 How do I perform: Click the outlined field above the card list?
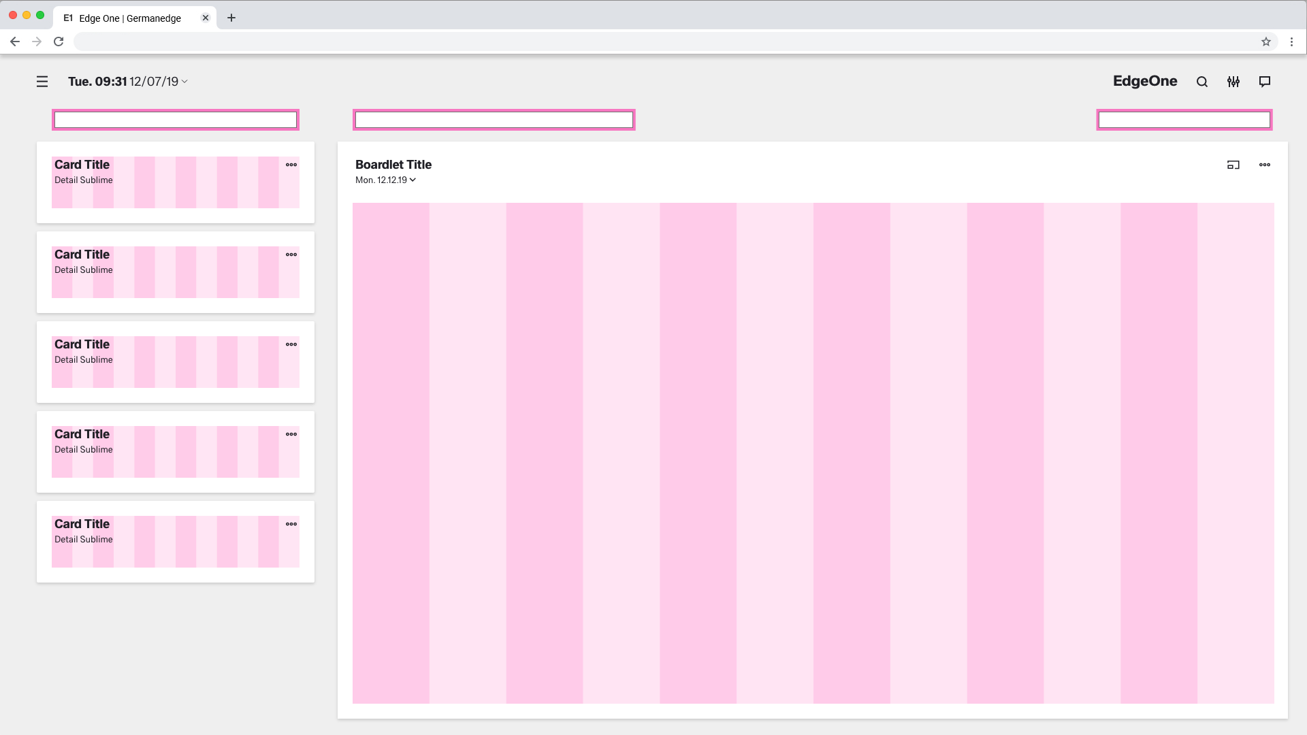click(x=176, y=120)
